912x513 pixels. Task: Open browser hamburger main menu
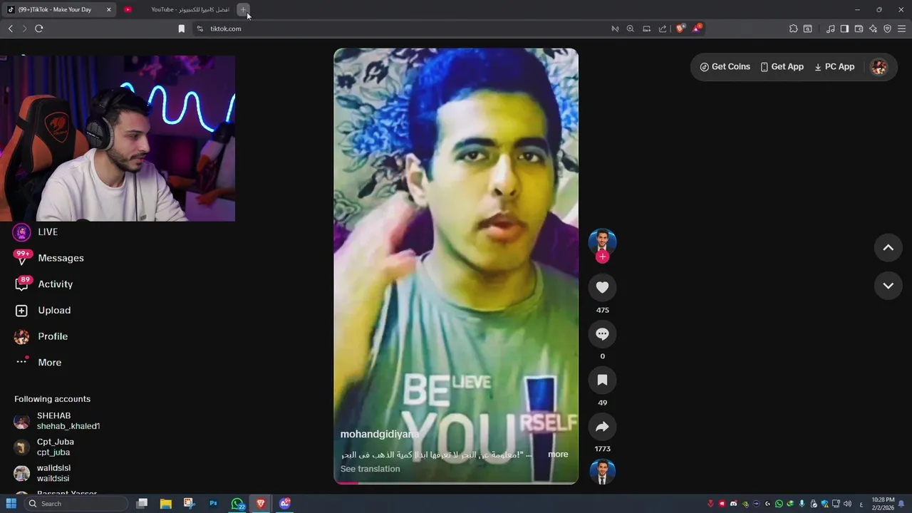[x=901, y=28]
